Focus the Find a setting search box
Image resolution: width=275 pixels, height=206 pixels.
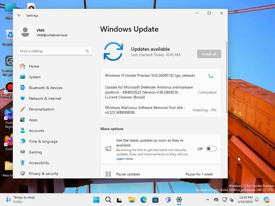55,51
